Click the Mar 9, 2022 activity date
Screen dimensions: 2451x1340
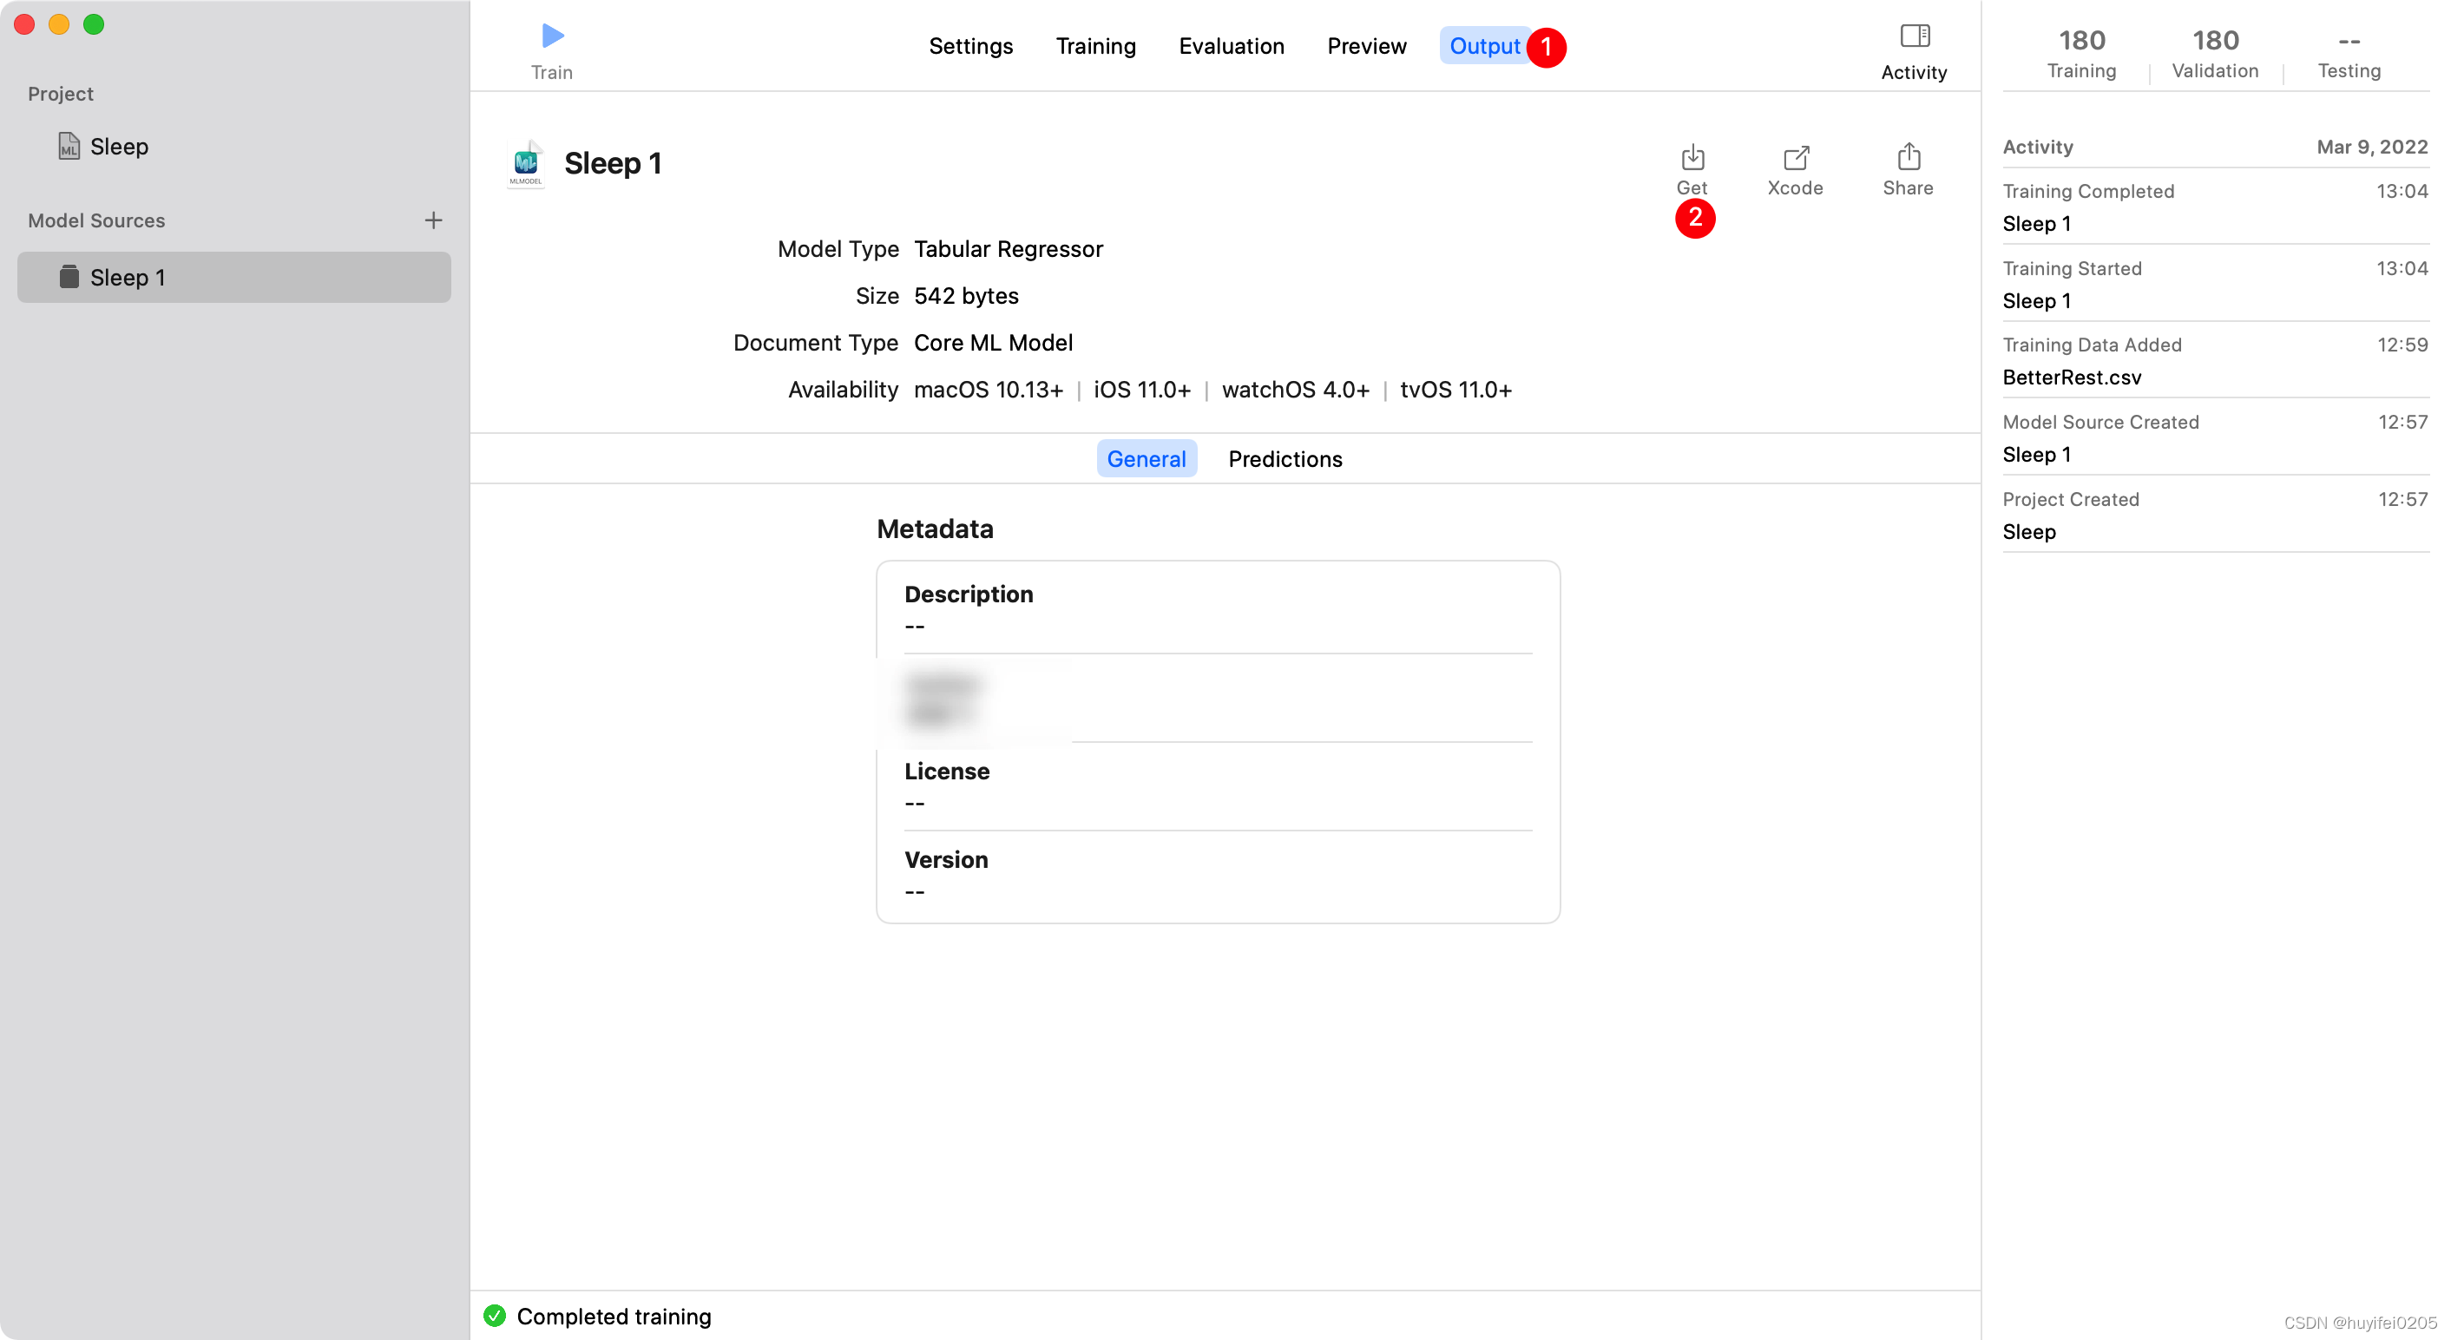pyautogui.click(x=2371, y=147)
